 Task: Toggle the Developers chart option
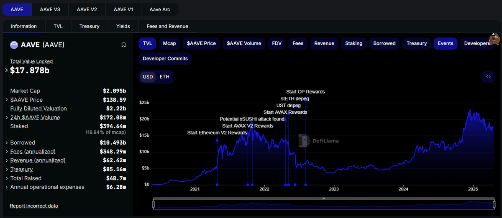[477, 43]
